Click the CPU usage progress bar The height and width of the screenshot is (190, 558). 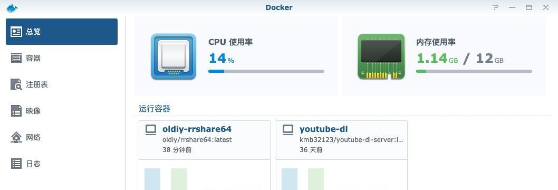pyautogui.click(x=266, y=71)
